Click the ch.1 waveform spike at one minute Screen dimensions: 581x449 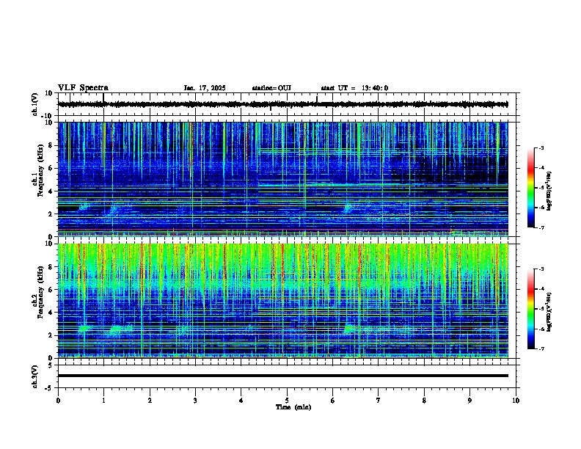click(x=103, y=98)
